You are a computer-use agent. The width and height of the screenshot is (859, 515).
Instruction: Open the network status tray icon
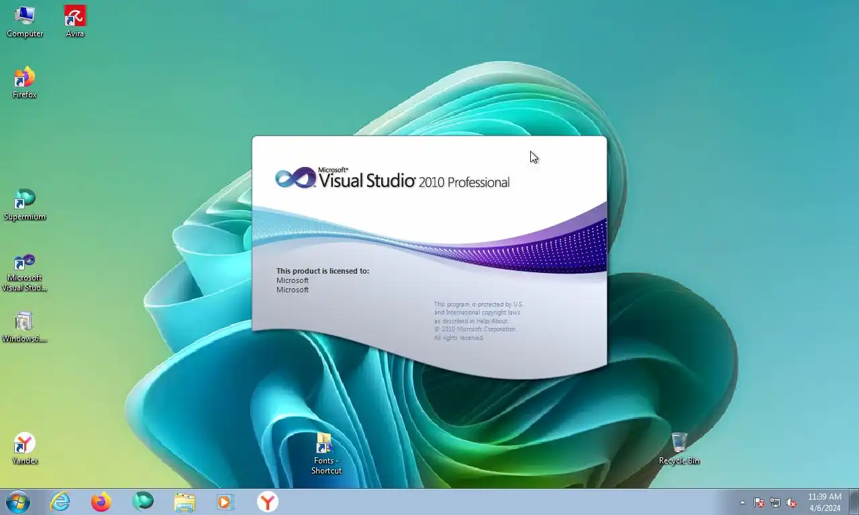click(x=775, y=502)
